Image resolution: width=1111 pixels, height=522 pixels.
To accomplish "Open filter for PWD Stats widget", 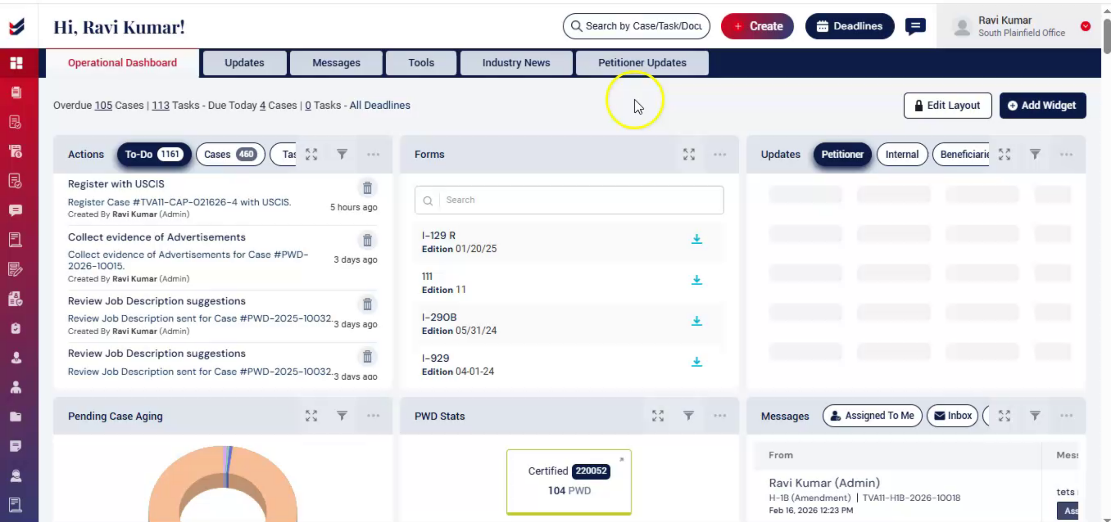I will pos(689,416).
